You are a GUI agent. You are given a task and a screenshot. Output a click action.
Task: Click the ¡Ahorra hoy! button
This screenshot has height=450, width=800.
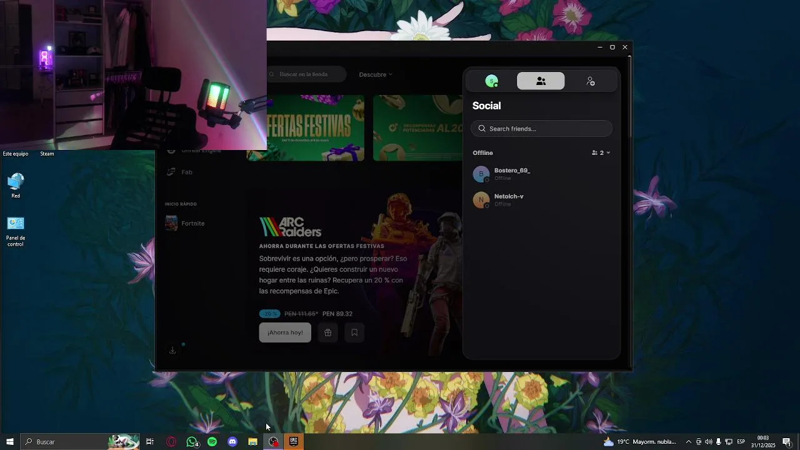tap(285, 332)
